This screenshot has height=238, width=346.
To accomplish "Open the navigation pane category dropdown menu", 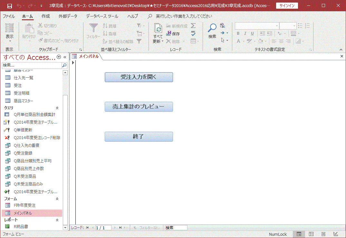I will point(59,57).
